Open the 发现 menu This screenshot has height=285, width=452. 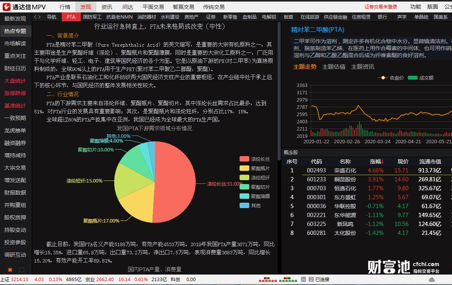85,7
